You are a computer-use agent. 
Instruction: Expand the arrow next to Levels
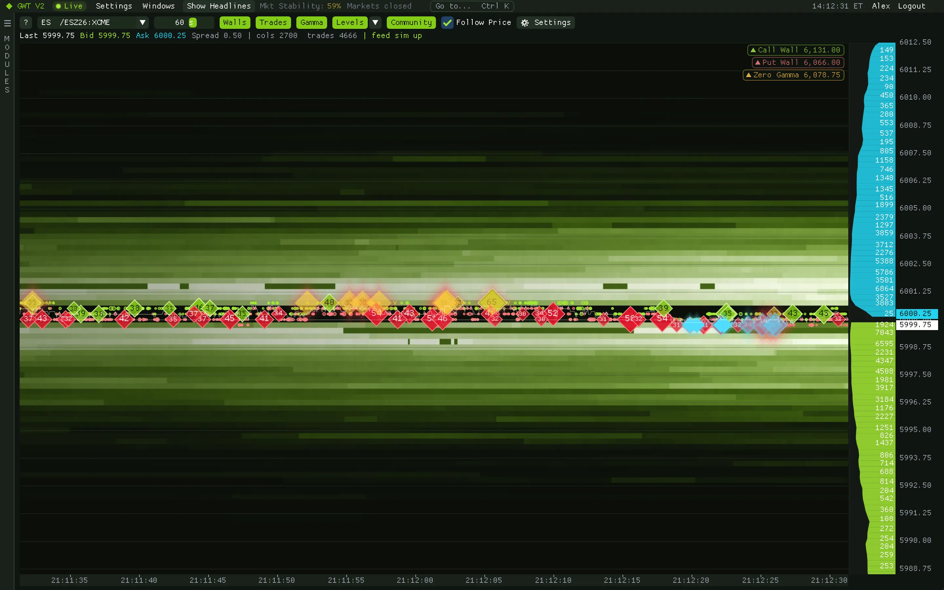(x=375, y=23)
